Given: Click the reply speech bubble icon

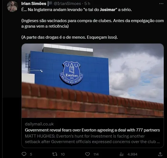Looking at the screenshot, I should tap(24, 154).
